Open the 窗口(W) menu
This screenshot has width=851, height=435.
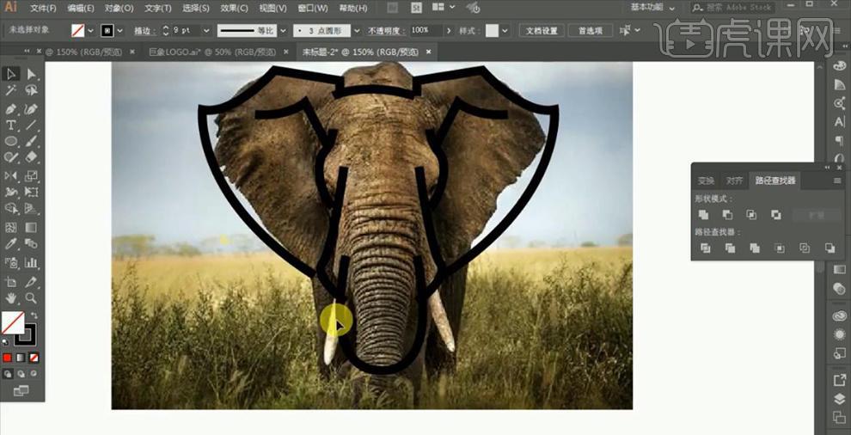(313, 8)
